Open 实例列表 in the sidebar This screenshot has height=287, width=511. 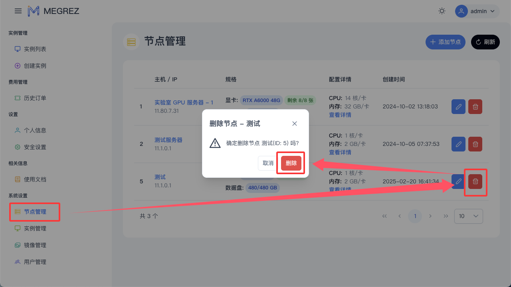click(35, 49)
